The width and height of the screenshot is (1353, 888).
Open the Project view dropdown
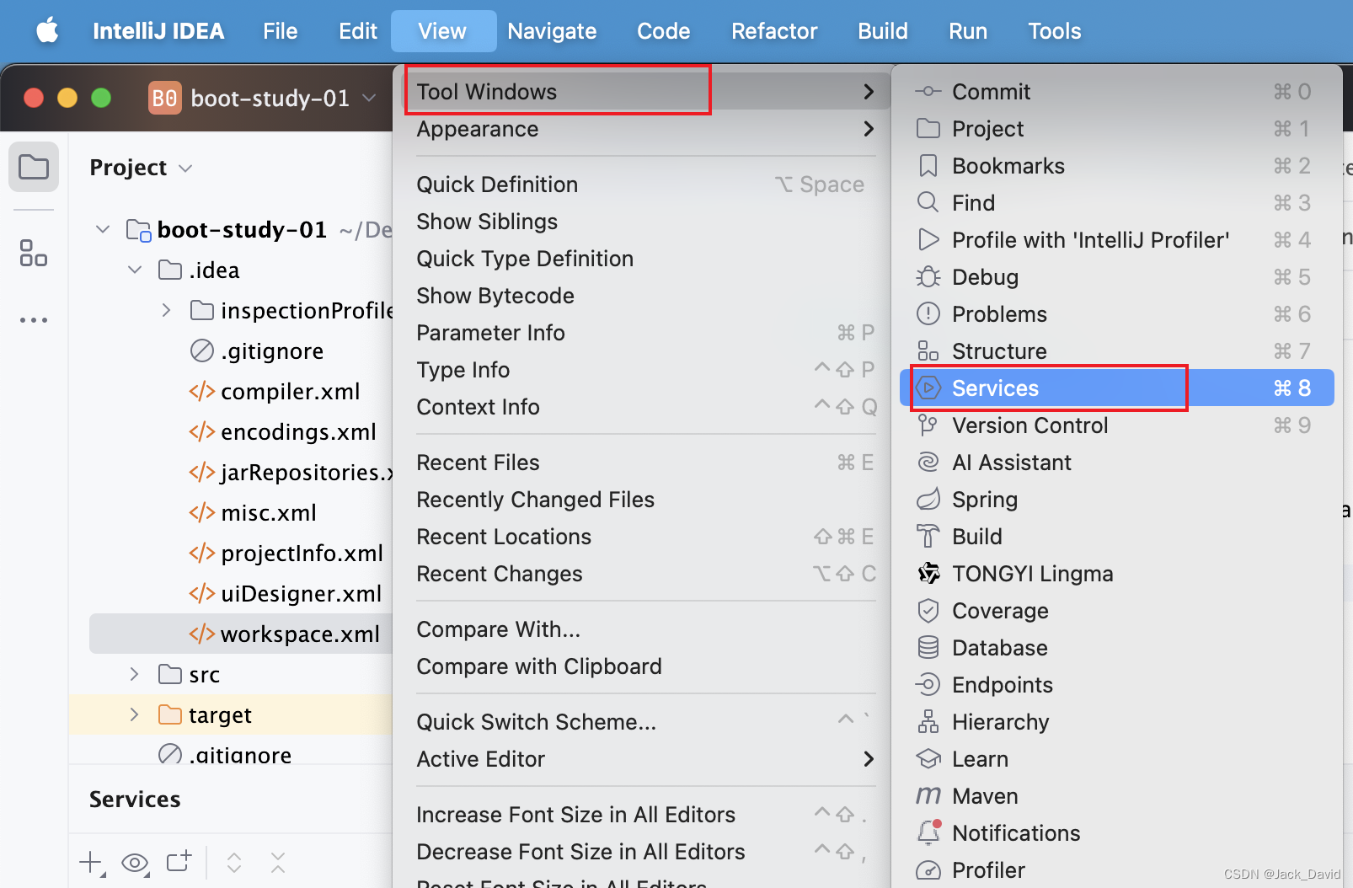[x=186, y=169]
